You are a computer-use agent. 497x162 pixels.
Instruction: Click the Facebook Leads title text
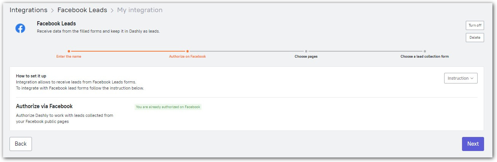click(x=56, y=24)
